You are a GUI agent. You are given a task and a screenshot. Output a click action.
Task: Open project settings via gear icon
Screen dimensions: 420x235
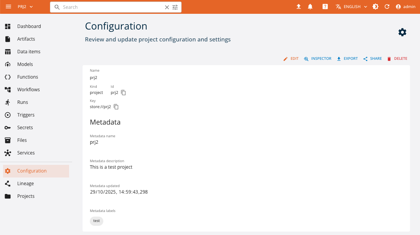[x=402, y=32]
